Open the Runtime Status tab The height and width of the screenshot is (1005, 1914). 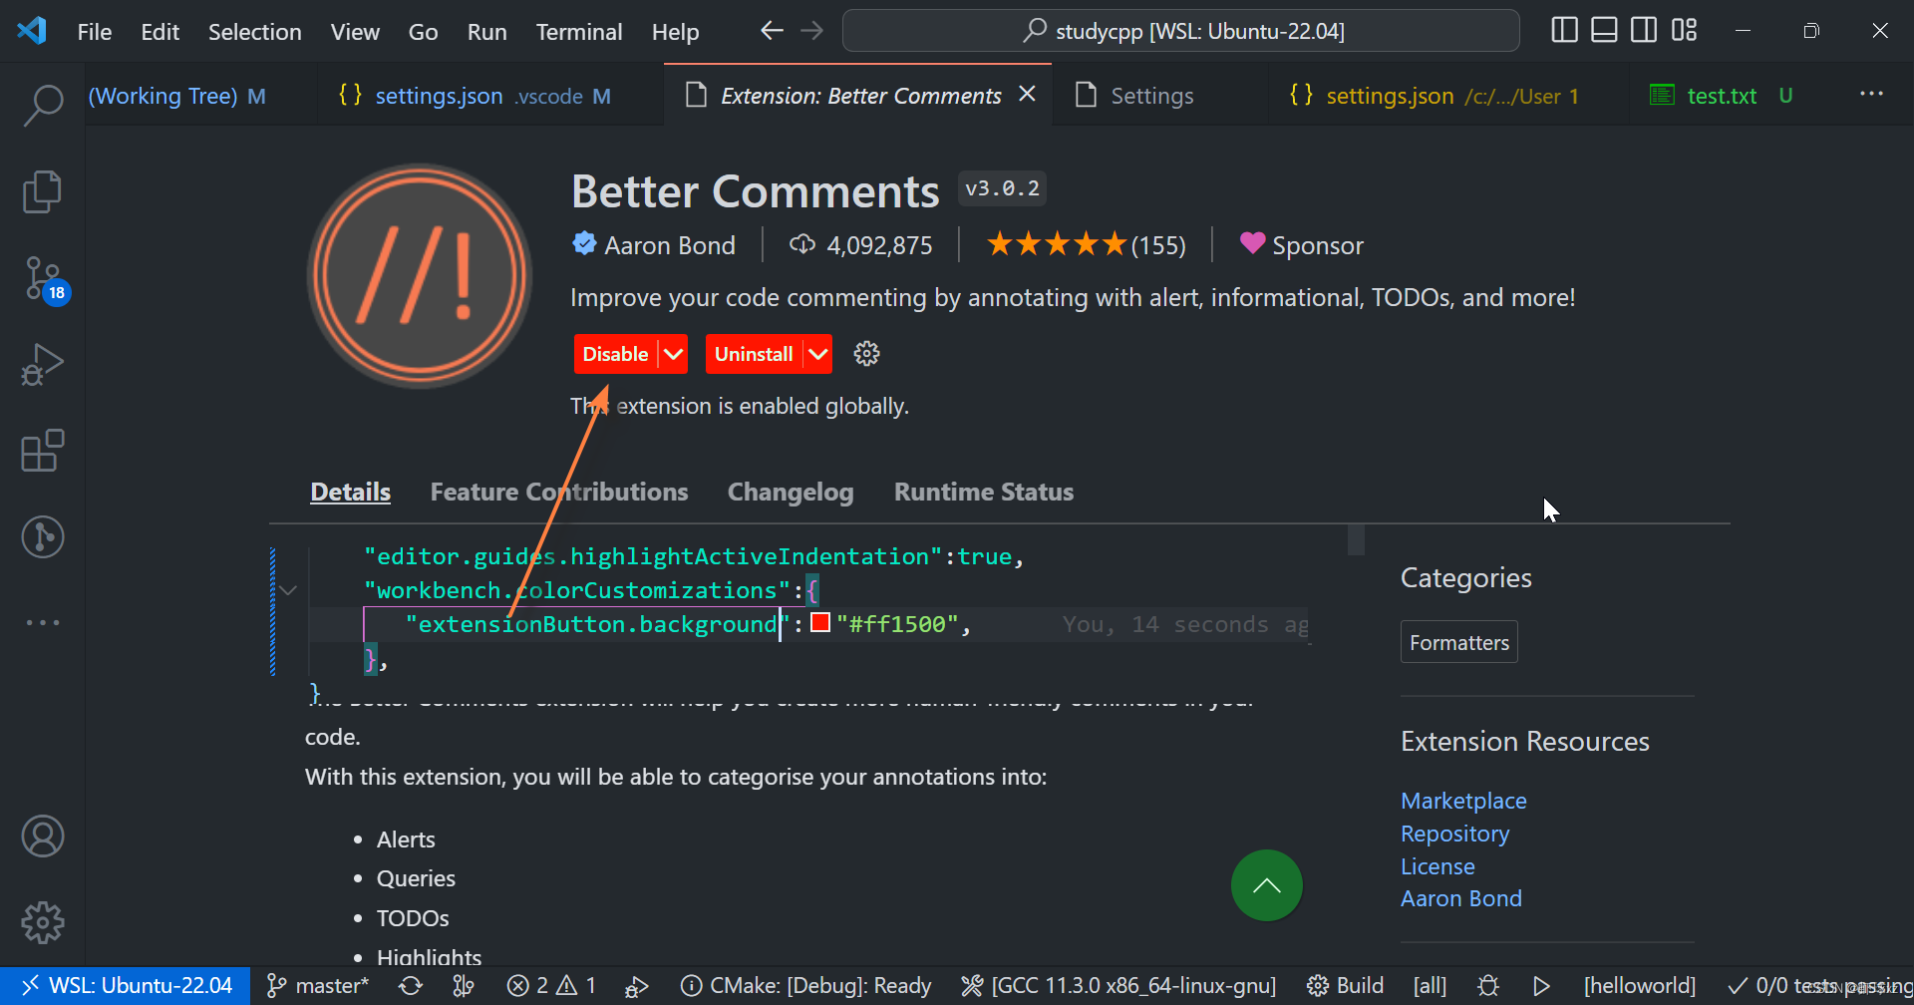point(984,492)
